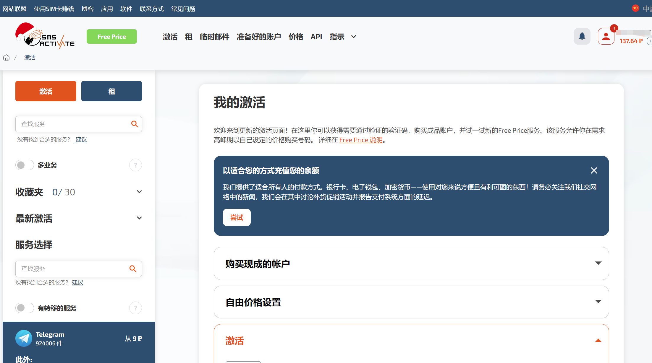Click the China flag language icon
The image size is (652, 363).
click(x=635, y=8)
